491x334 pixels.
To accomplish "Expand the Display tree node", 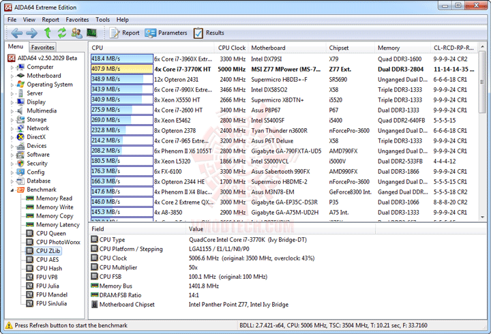I will 12,102.
